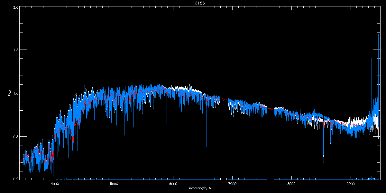Click the 0.0 flux tick label
Image resolution: width=386 pixels, height=193 pixels.
[15, 179]
